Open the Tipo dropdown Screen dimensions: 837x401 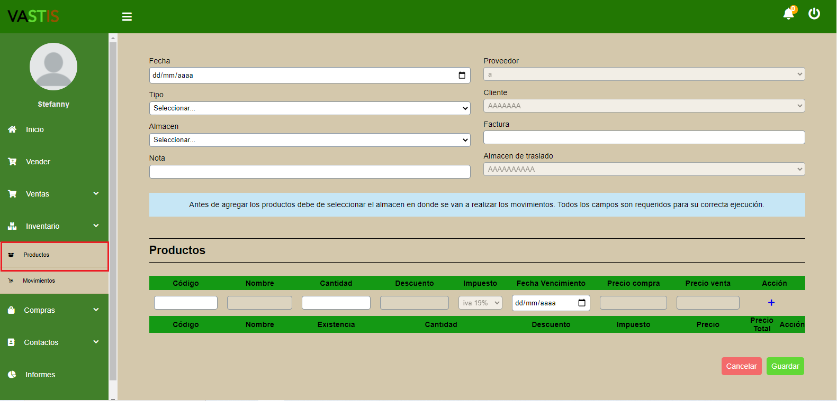[310, 108]
